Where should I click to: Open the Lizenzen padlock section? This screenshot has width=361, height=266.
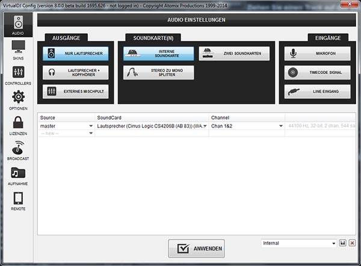(x=18, y=126)
